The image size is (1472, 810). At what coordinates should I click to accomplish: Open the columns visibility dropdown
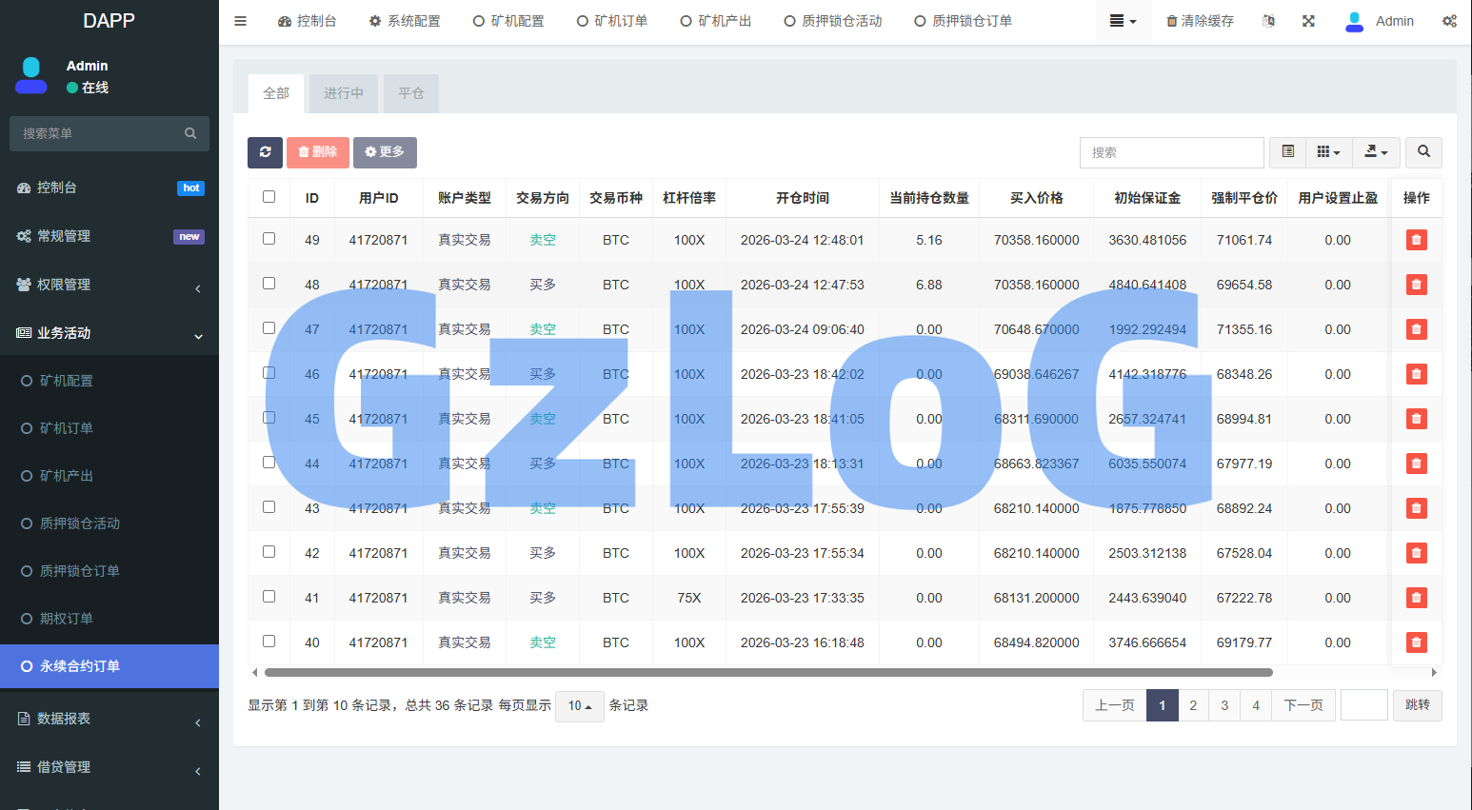click(1328, 152)
